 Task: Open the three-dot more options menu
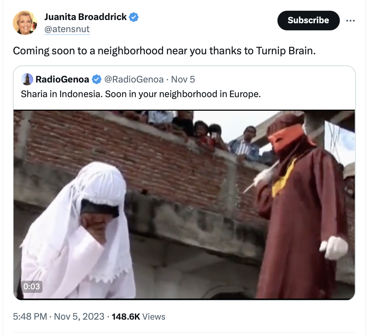[x=351, y=21]
